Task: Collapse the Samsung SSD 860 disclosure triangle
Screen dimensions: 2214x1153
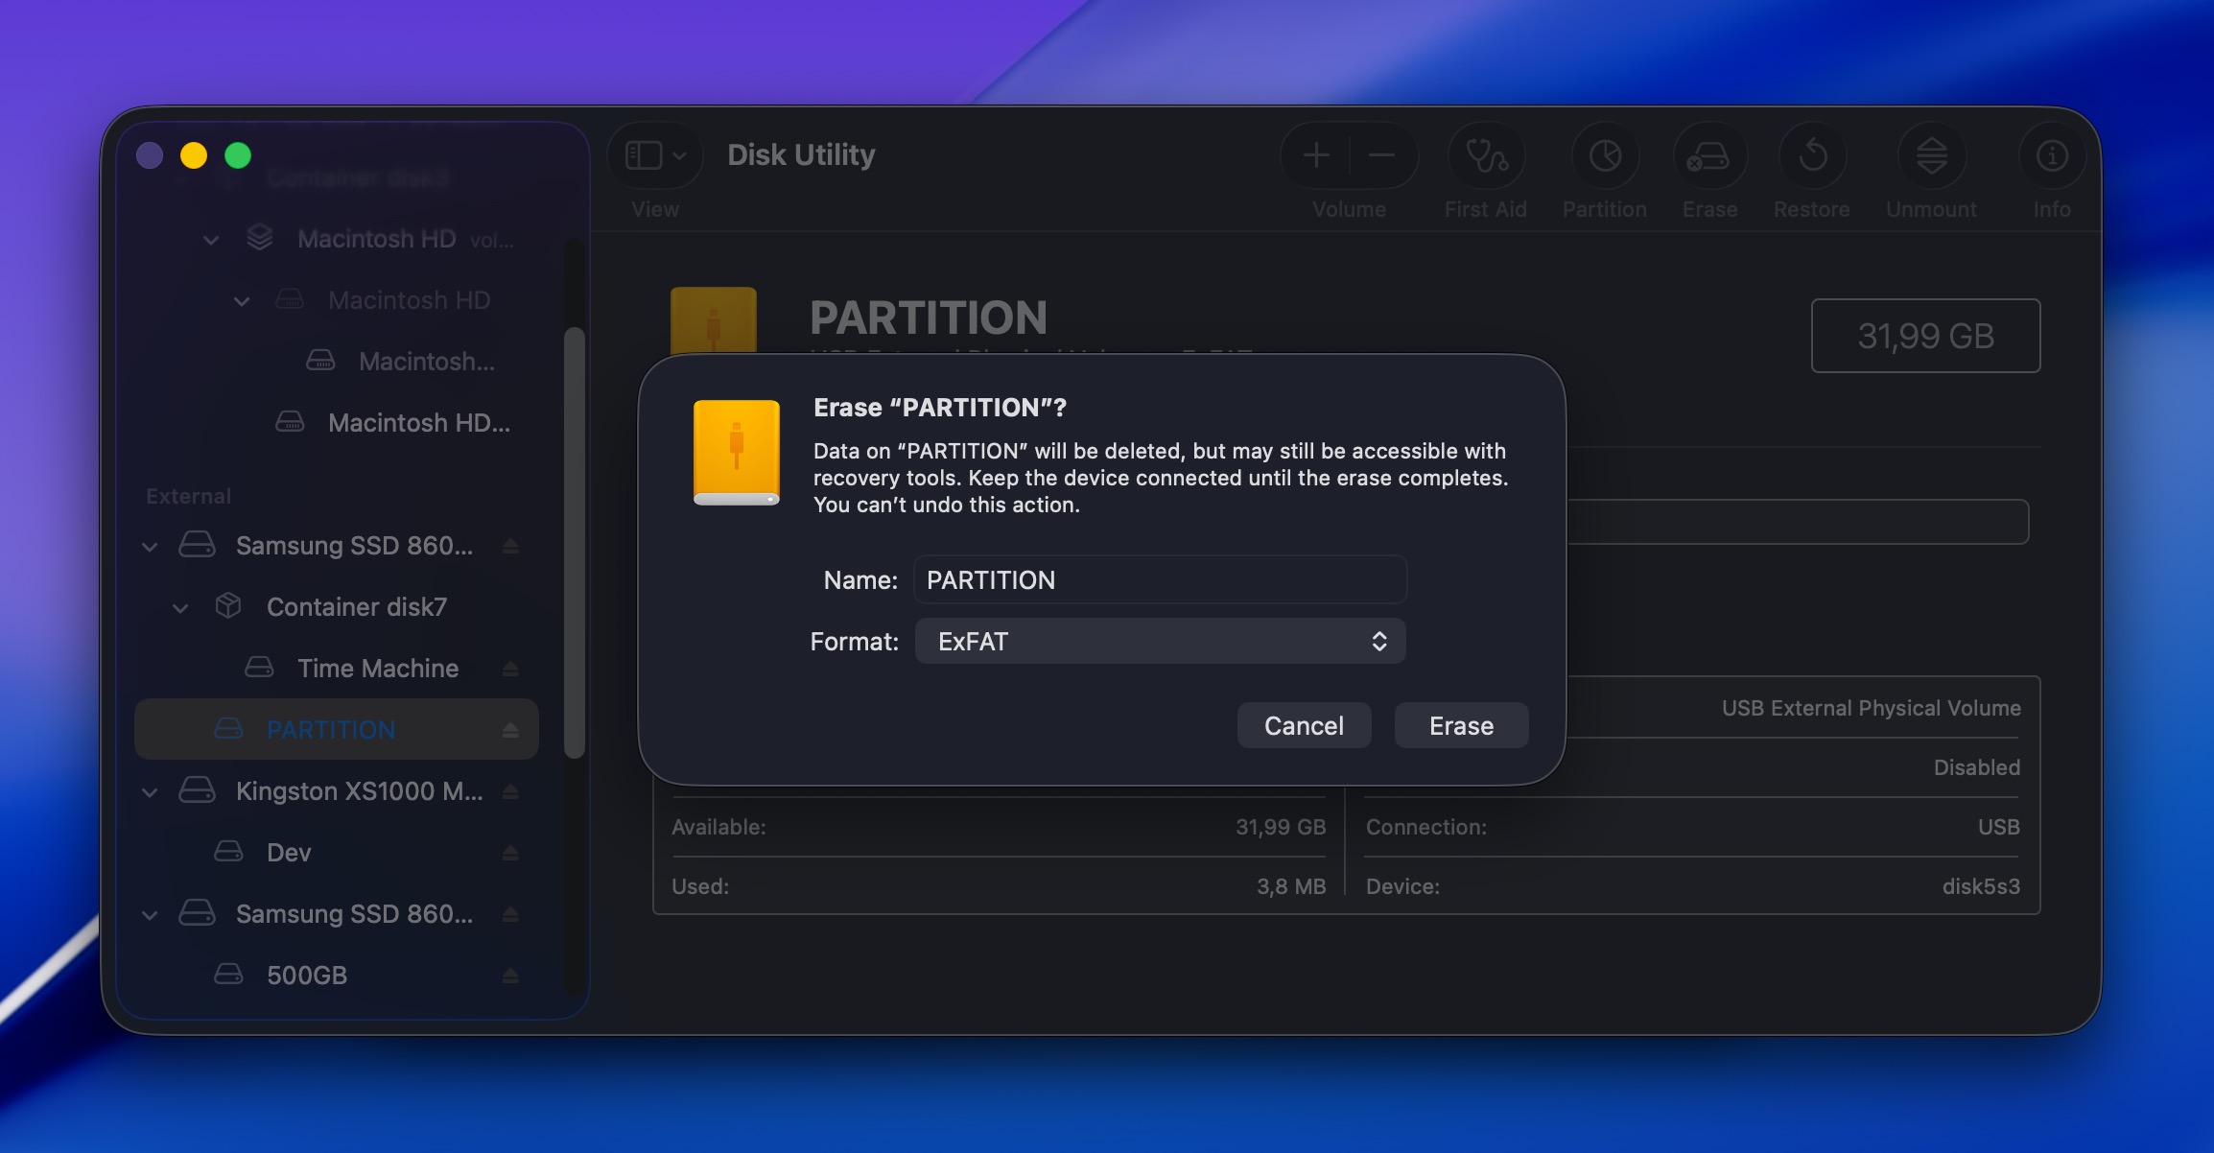Action: click(x=150, y=545)
